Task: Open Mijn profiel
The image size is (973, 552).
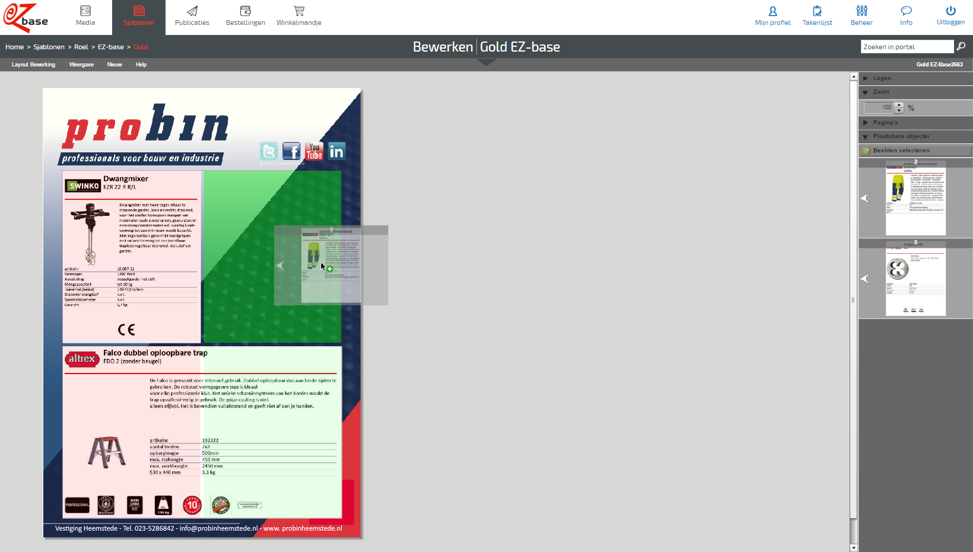Action: 772,17
